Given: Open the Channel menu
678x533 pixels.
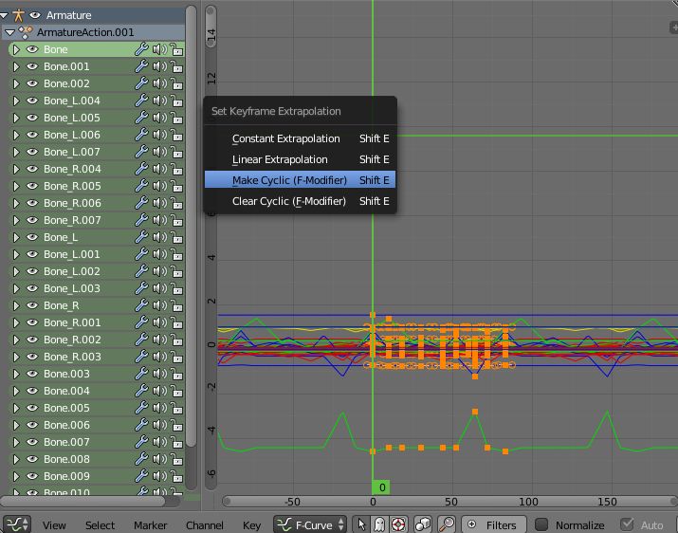Looking at the screenshot, I should (205, 525).
